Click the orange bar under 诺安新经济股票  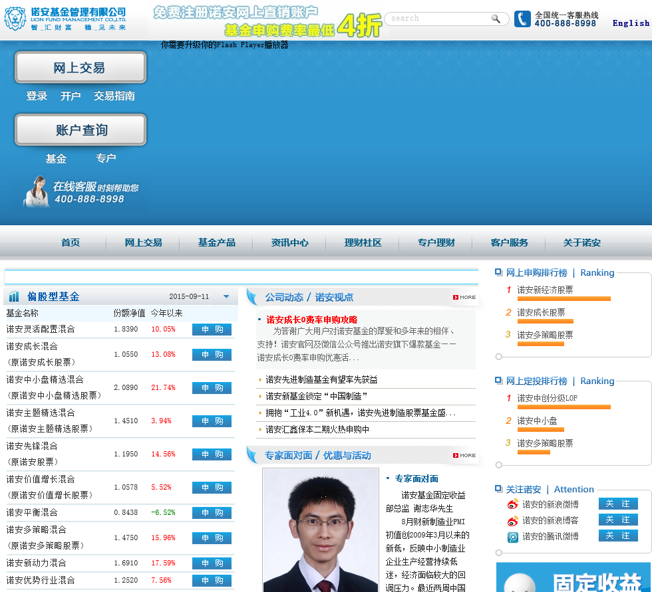pyautogui.click(x=564, y=298)
